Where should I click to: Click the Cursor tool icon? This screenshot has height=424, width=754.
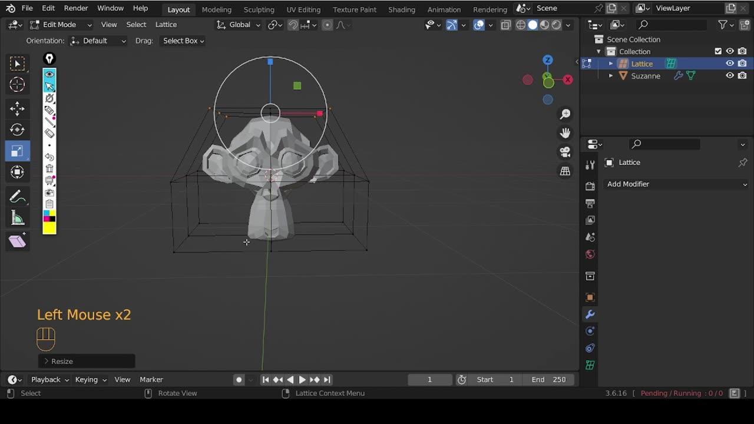tap(17, 85)
